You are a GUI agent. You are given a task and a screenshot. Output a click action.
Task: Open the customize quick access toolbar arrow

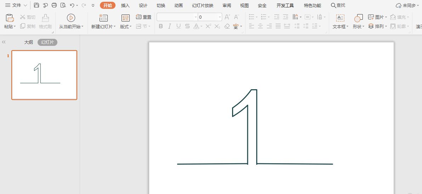(x=93, y=5)
